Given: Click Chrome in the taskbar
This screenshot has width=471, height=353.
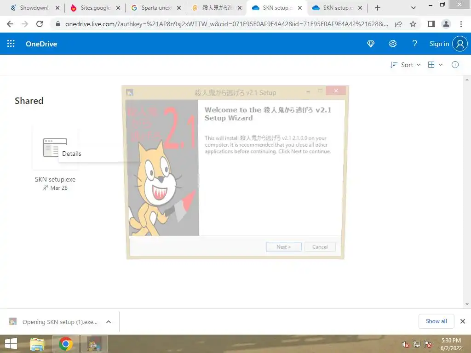Looking at the screenshot, I should click(x=66, y=344).
